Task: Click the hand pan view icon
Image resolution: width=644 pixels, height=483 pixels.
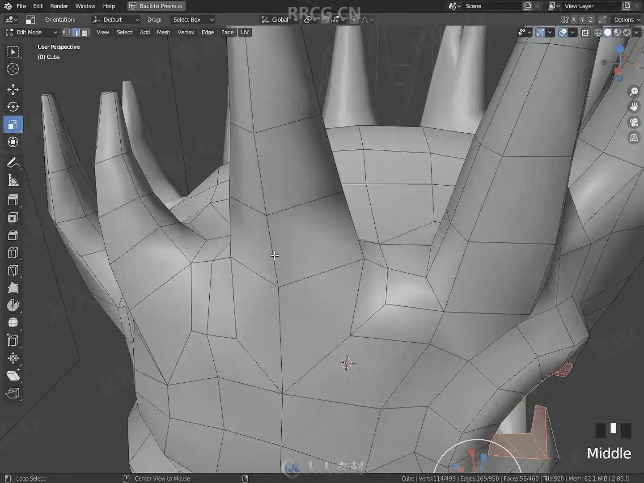Action: (x=634, y=106)
